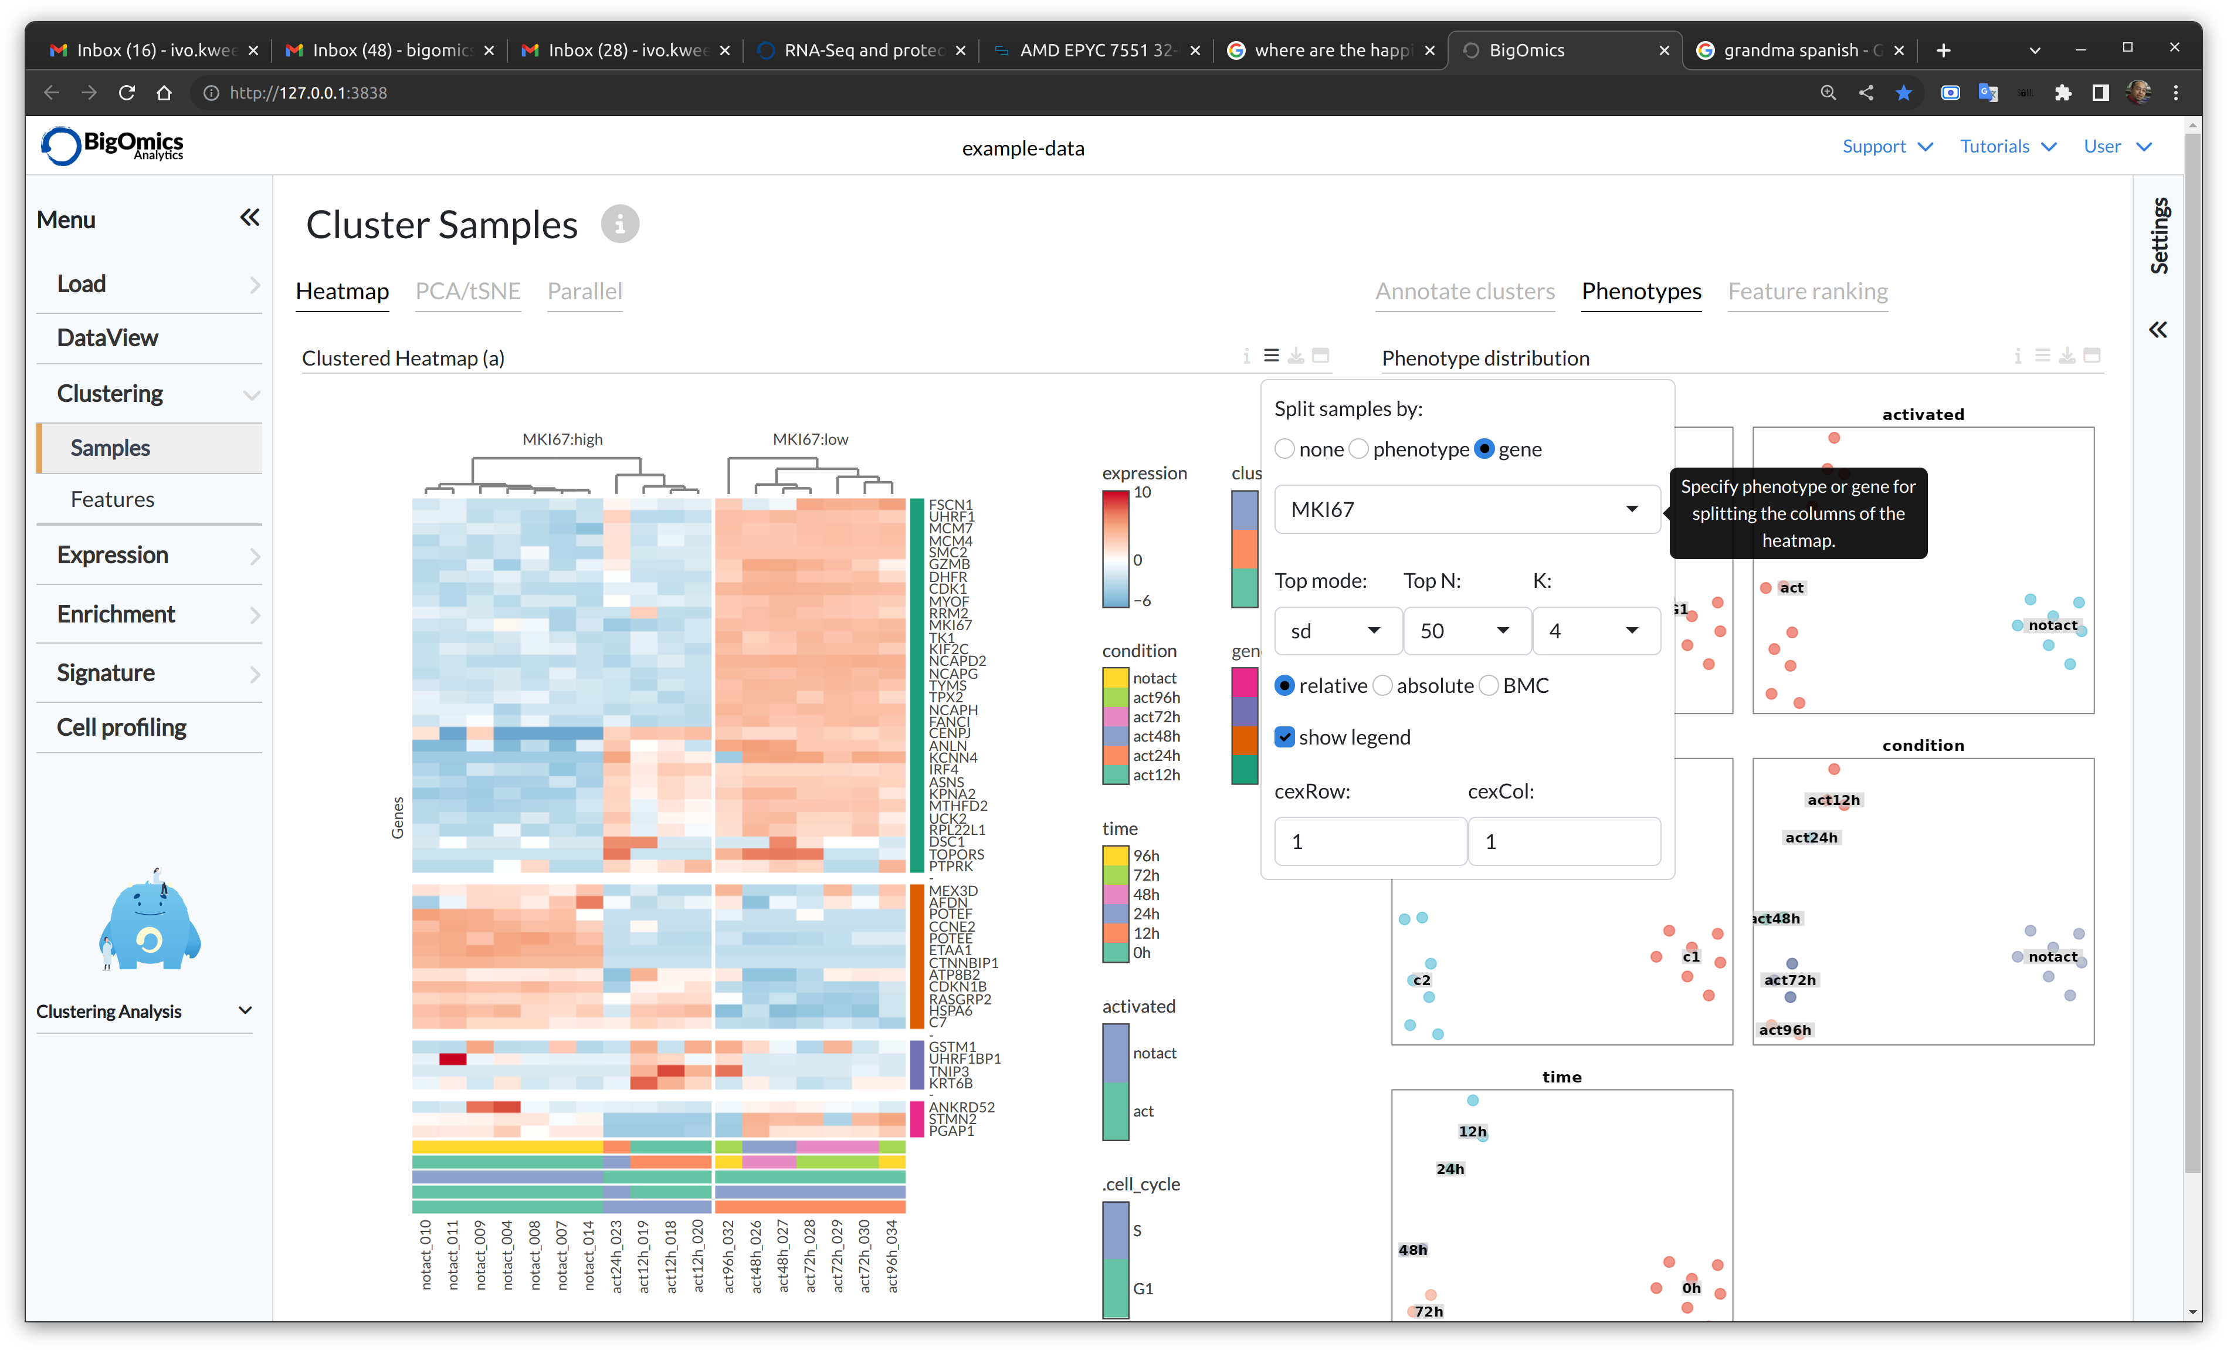Expand the Clustering Analysis section
Image resolution: width=2227 pixels, height=1350 pixels.
[144, 1011]
